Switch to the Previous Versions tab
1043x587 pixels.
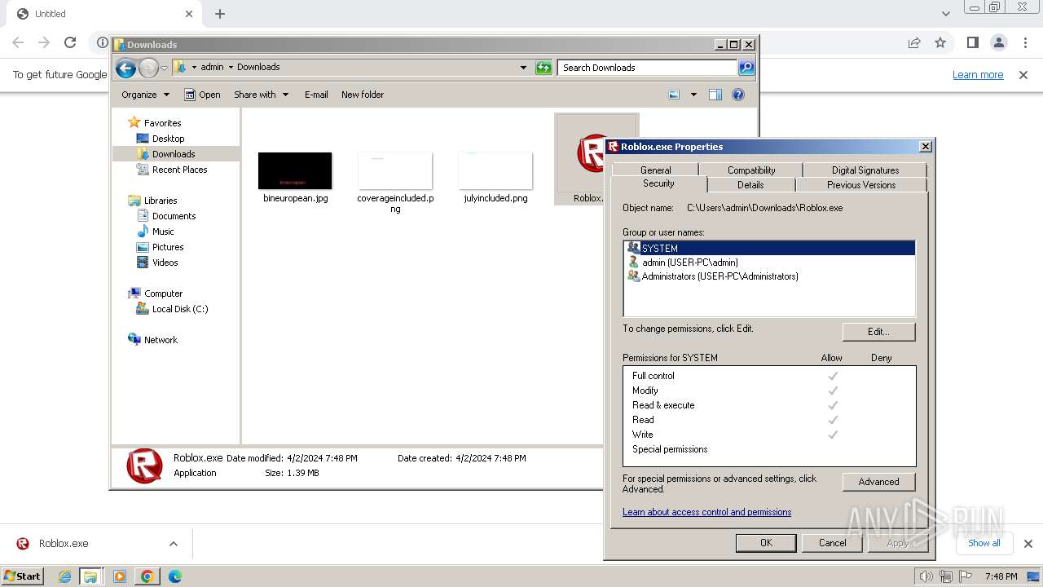click(861, 185)
